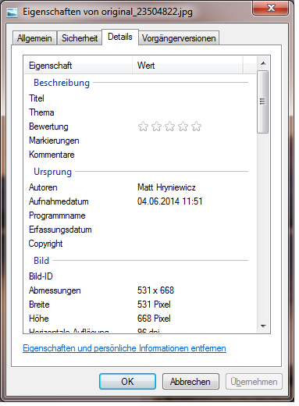Select the Titel property label
The width and height of the screenshot is (299, 406).
coord(37,98)
